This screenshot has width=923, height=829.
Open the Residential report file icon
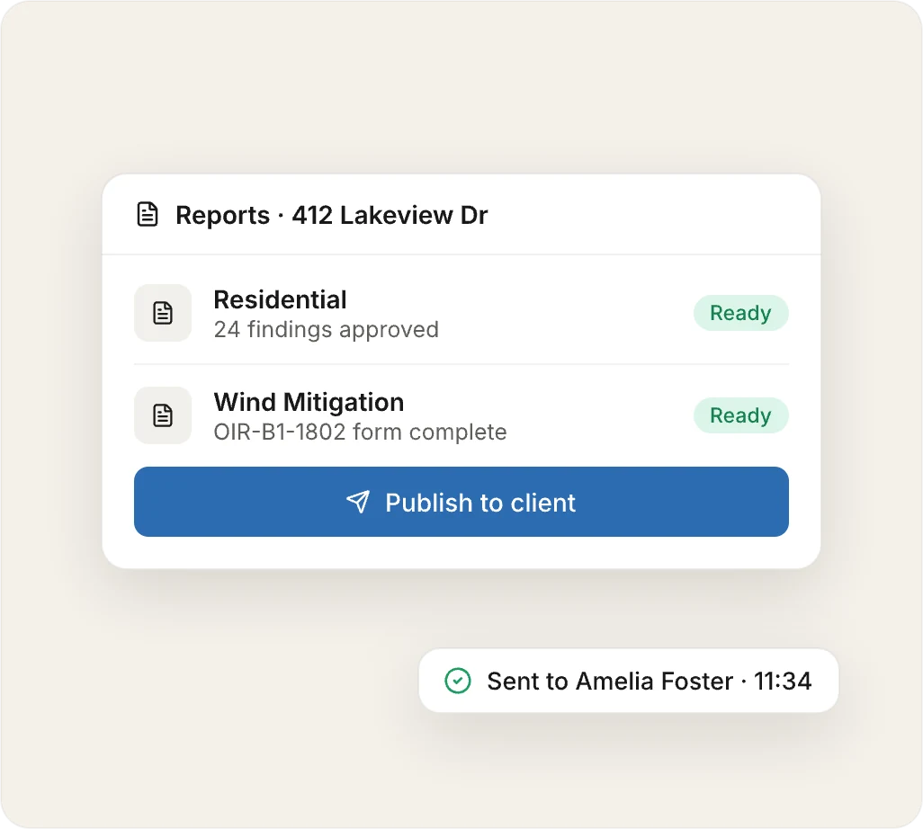pyautogui.click(x=163, y=313)
